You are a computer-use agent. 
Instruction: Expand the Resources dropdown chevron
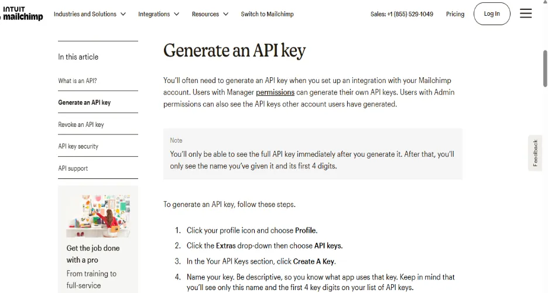[226, 14]
